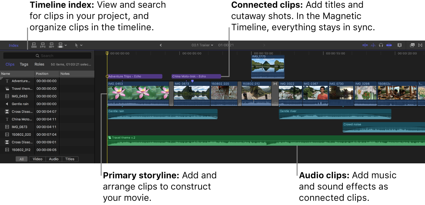The width and height of the screenshot is (425, 205).
Task: Toggle snapping in the timeline toolbar
Action: (389, 45)
